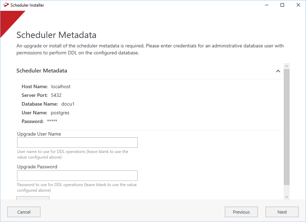Click the masked Password value
The image size is (306, 222).
click(x=52, y=121)
